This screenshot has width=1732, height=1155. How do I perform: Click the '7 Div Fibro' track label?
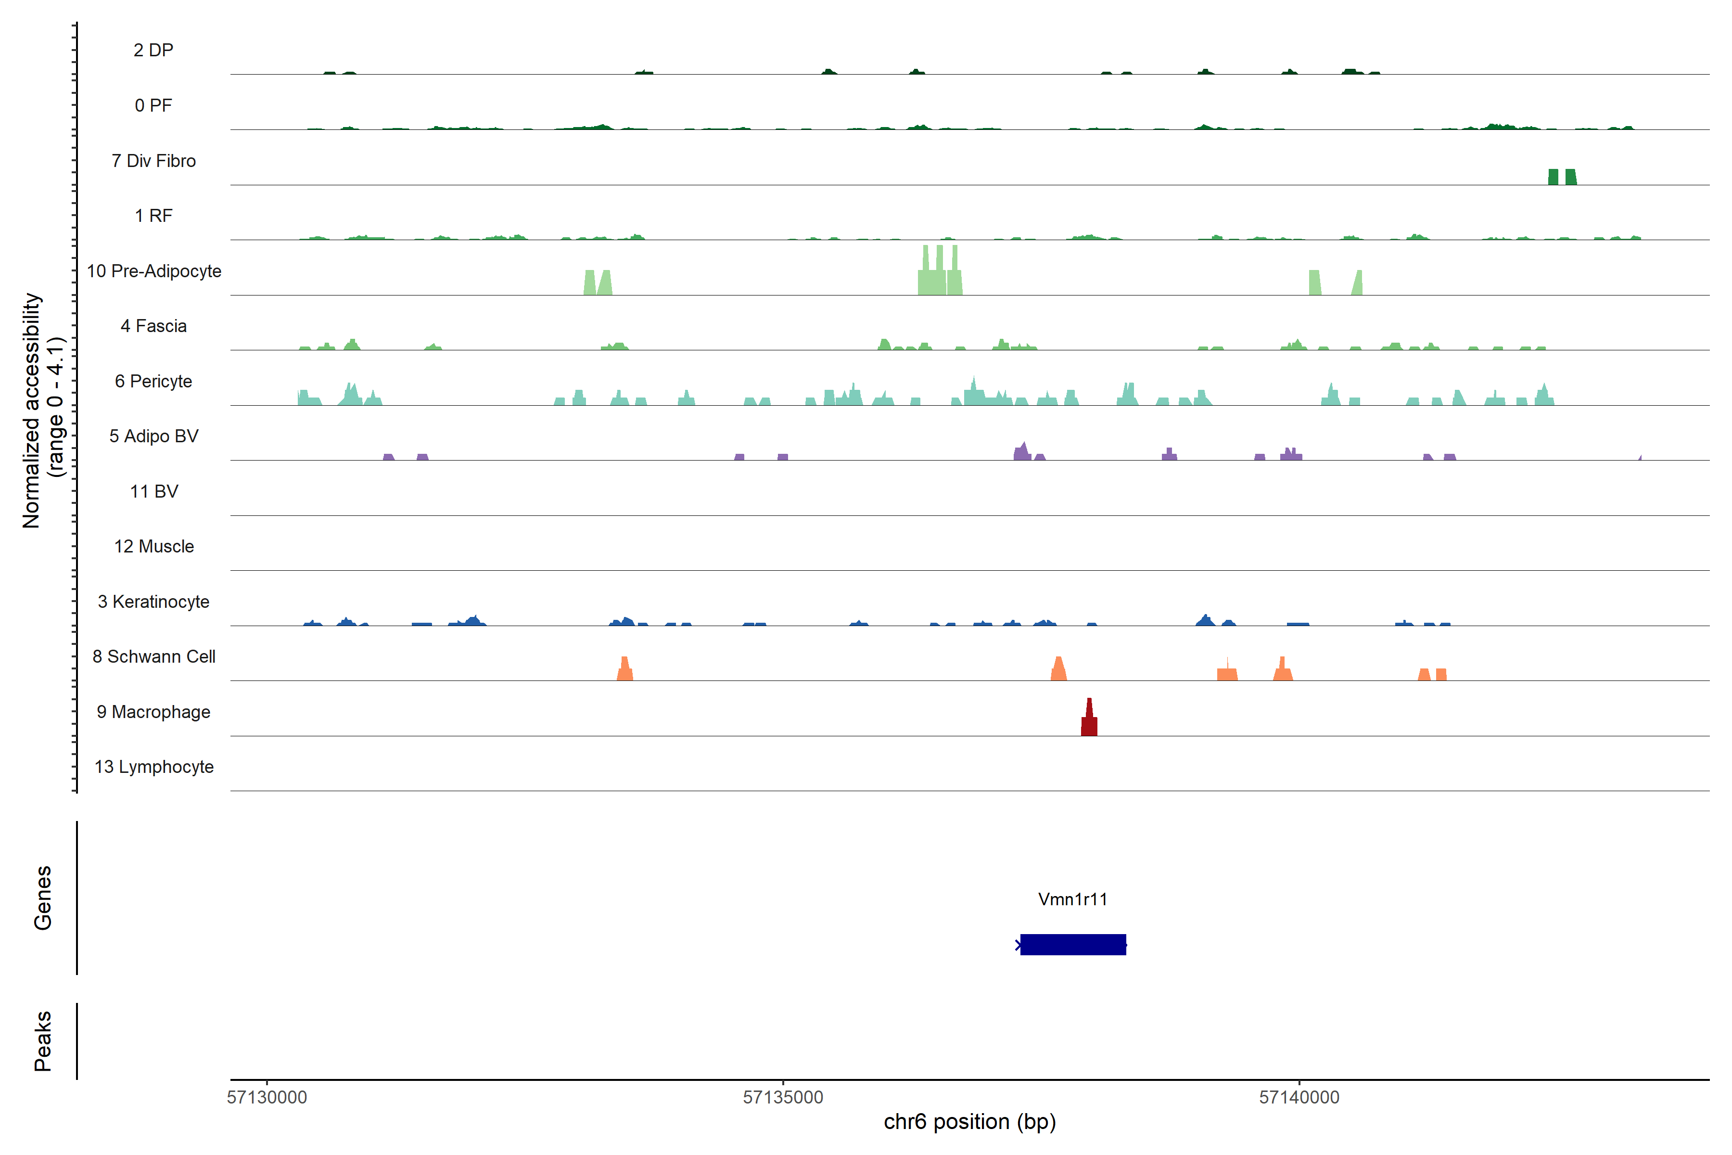[x=154, y=161]
